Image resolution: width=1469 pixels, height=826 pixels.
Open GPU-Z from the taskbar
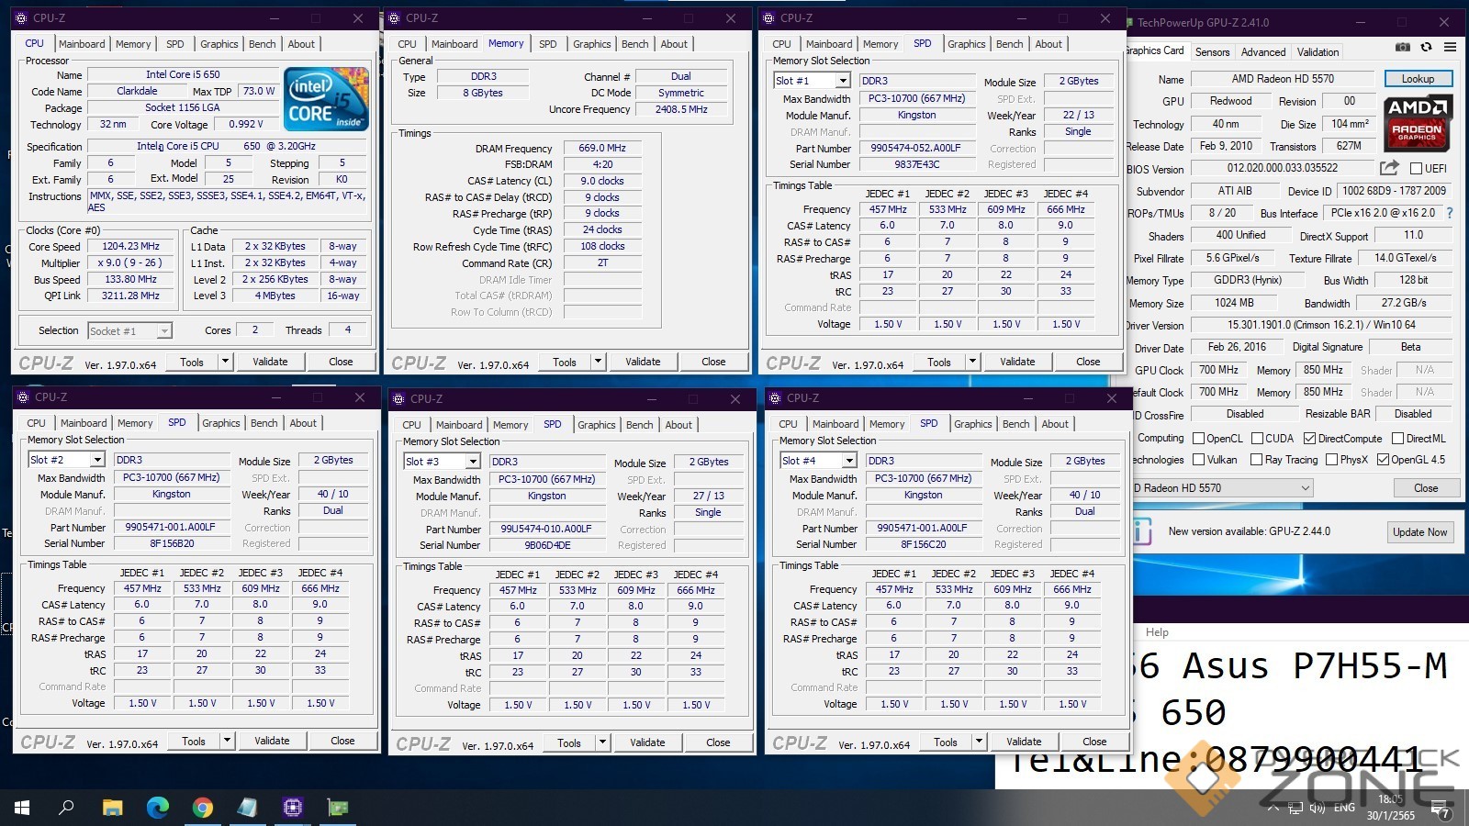point(338,808)
